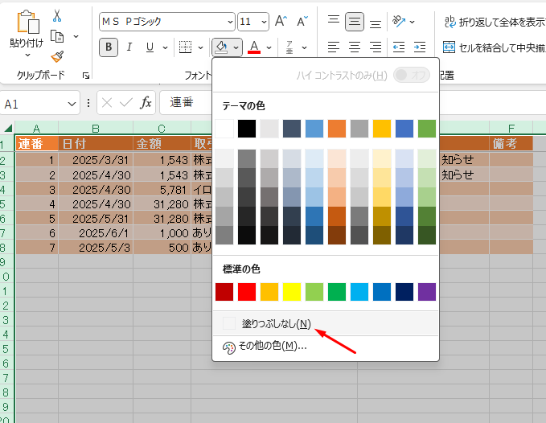Click the phonetic guide (furigana) icon

[289, 47]
